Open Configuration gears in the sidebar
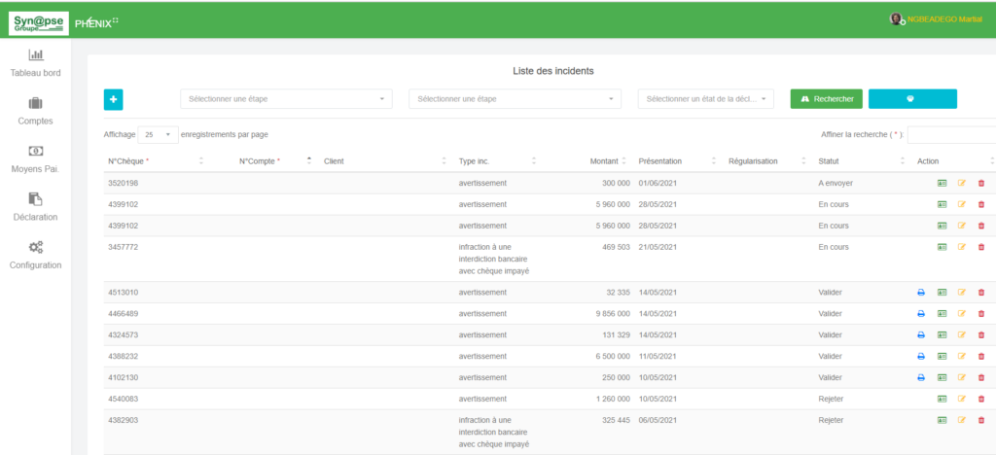Image resolution: width=996 pixels, height=455 pixels. [35, 254]
